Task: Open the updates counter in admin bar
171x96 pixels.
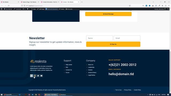Action: pyautogui.click(x=24, y=9)
